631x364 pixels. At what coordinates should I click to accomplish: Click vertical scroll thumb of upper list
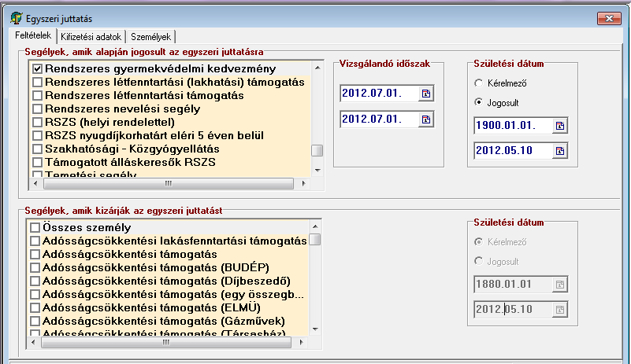317,151
